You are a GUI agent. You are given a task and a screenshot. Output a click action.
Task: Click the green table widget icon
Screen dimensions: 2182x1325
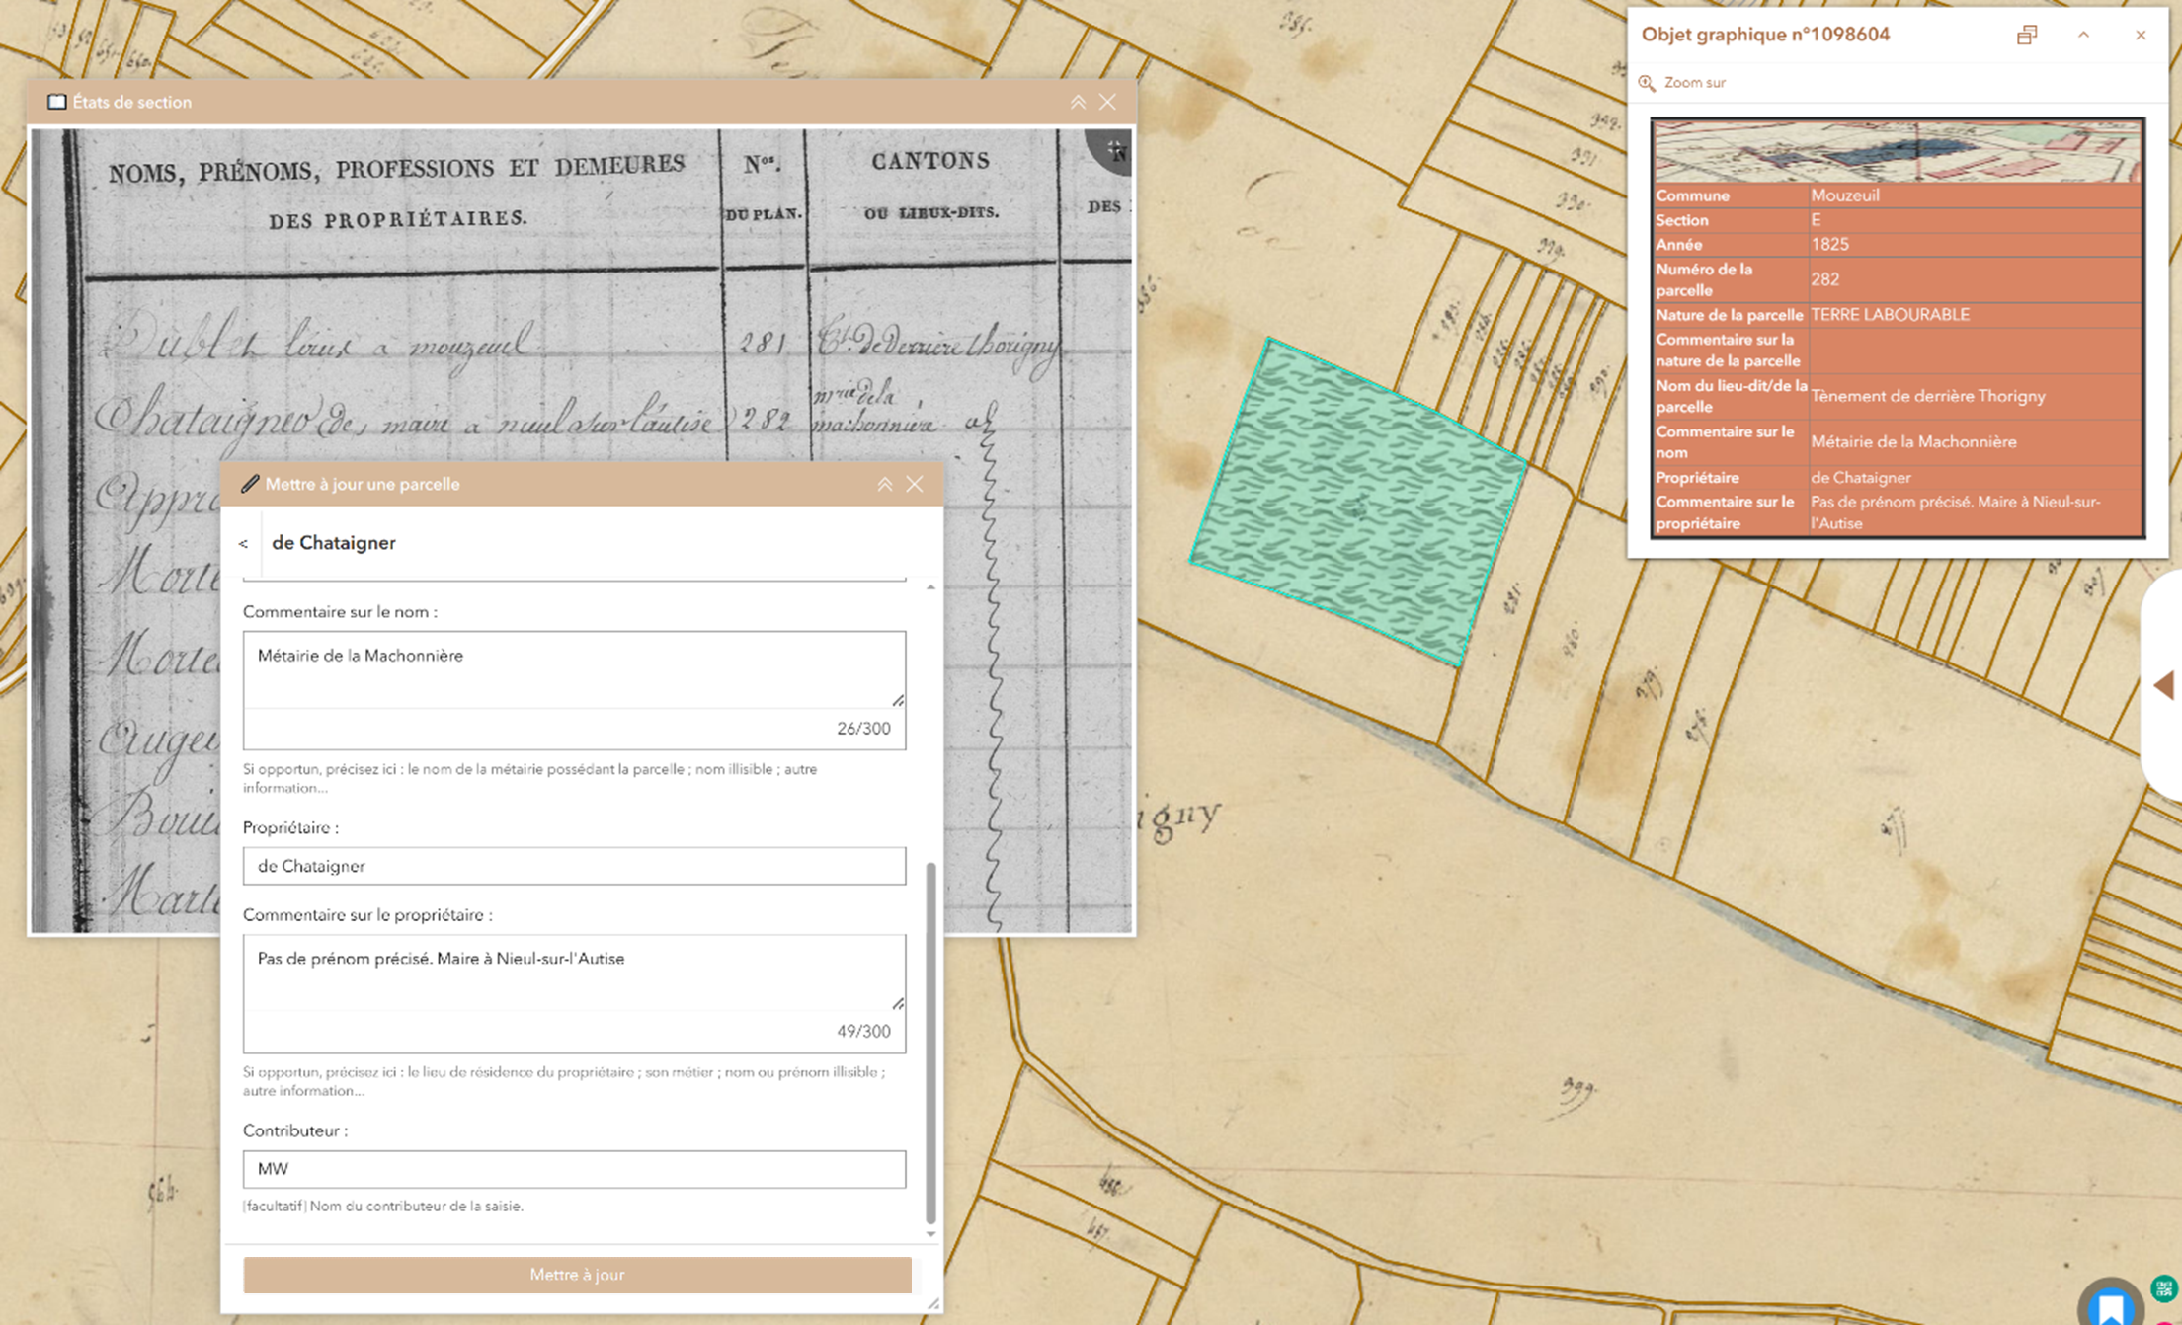pyautogui.click(x=2164, y=1287)
